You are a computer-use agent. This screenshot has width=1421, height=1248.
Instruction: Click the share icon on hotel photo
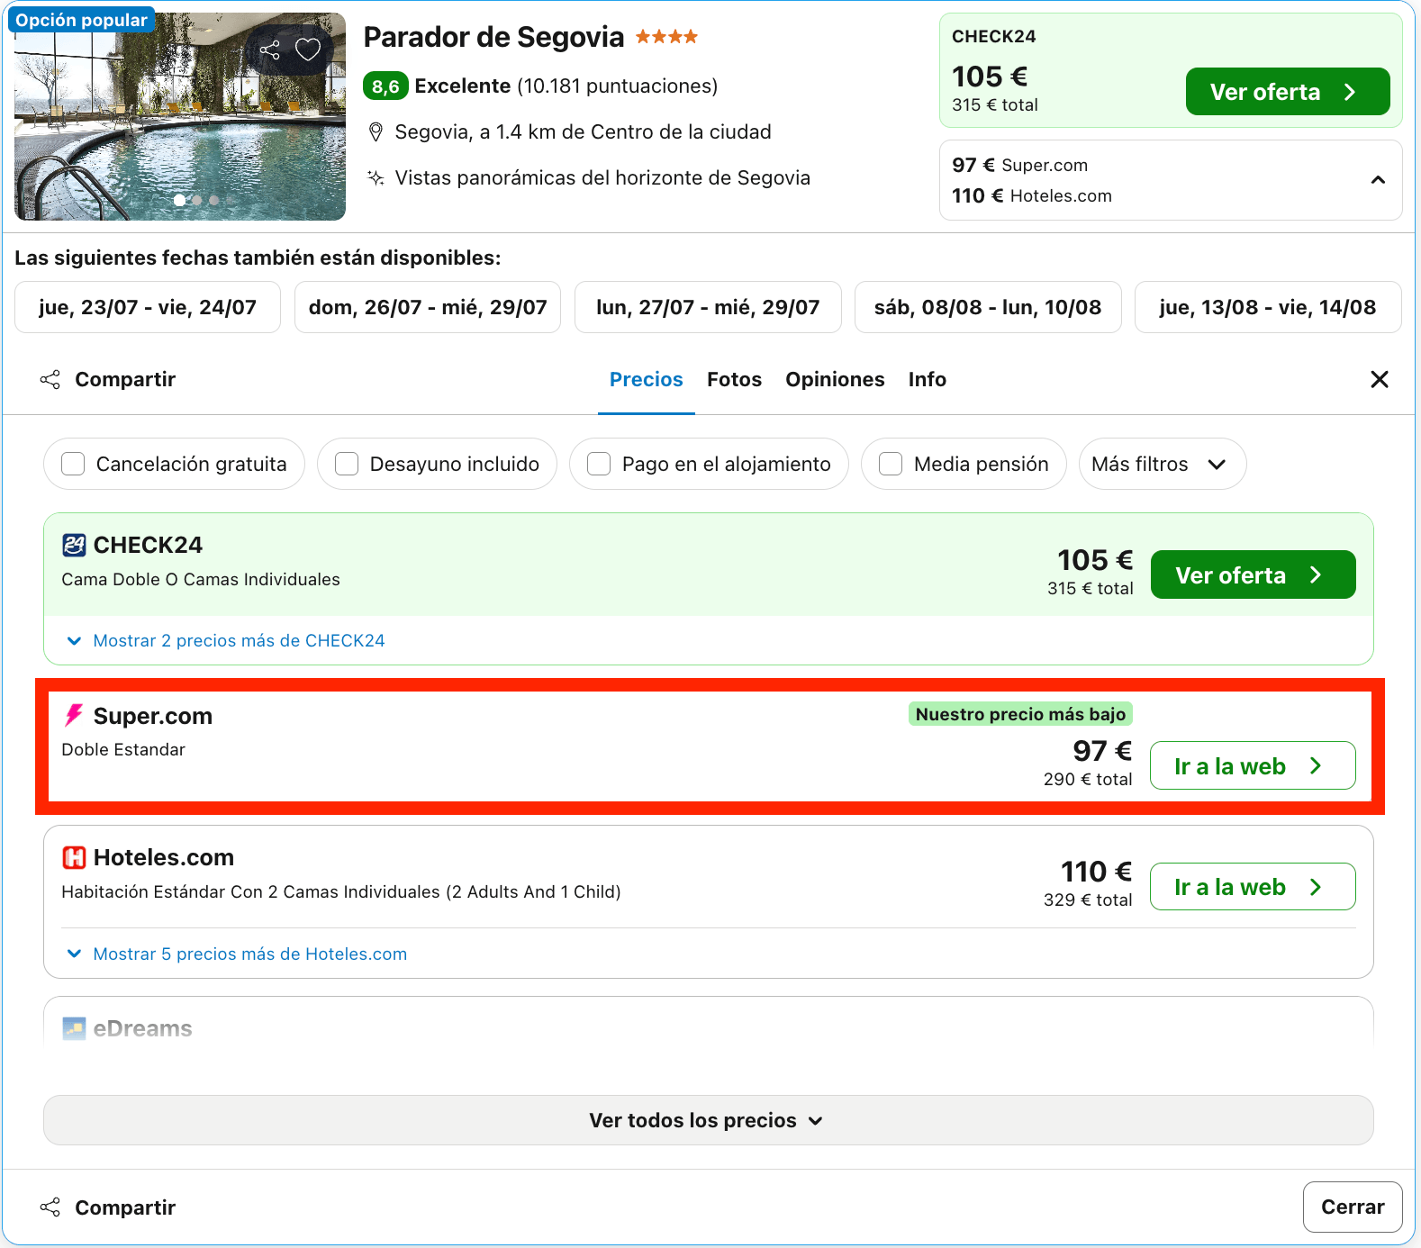click(269, 50)
